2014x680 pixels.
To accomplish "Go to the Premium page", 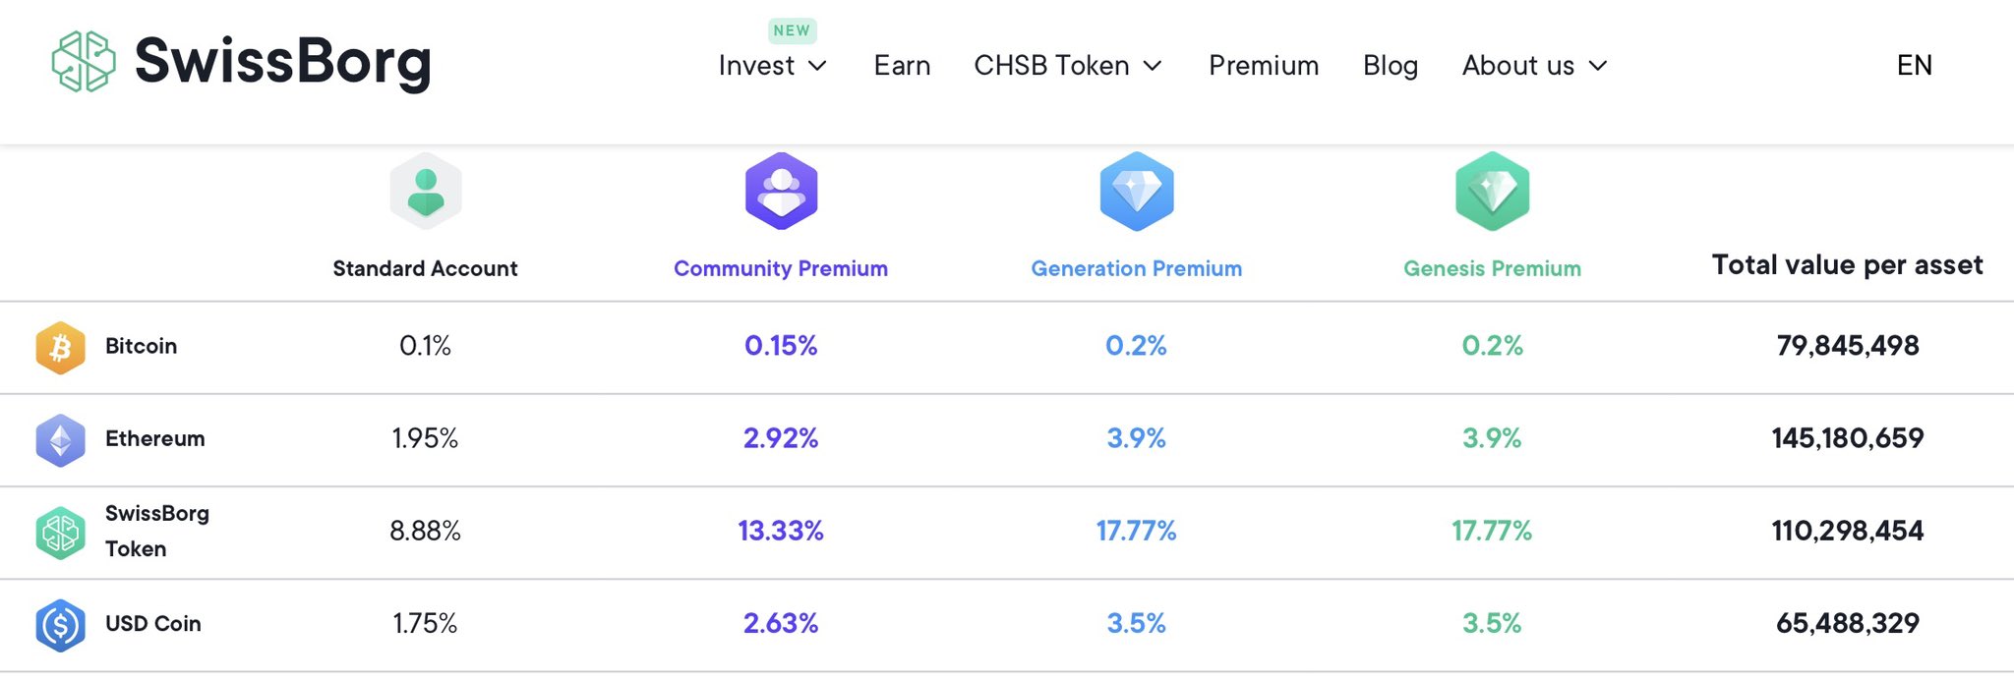I will (x=1264, y=66).
